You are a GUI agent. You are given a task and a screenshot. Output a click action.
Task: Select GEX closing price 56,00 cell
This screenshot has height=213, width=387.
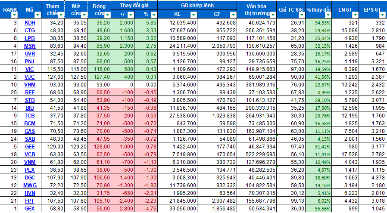(100, 209)
